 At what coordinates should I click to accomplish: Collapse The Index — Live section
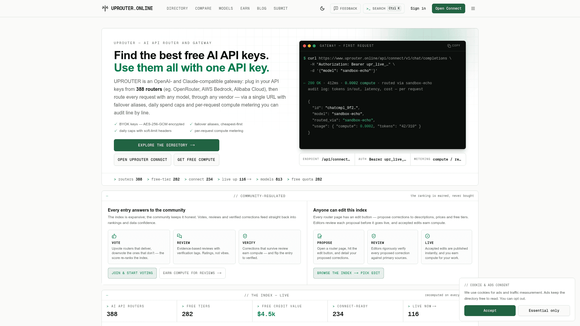[x=107, y=295]
